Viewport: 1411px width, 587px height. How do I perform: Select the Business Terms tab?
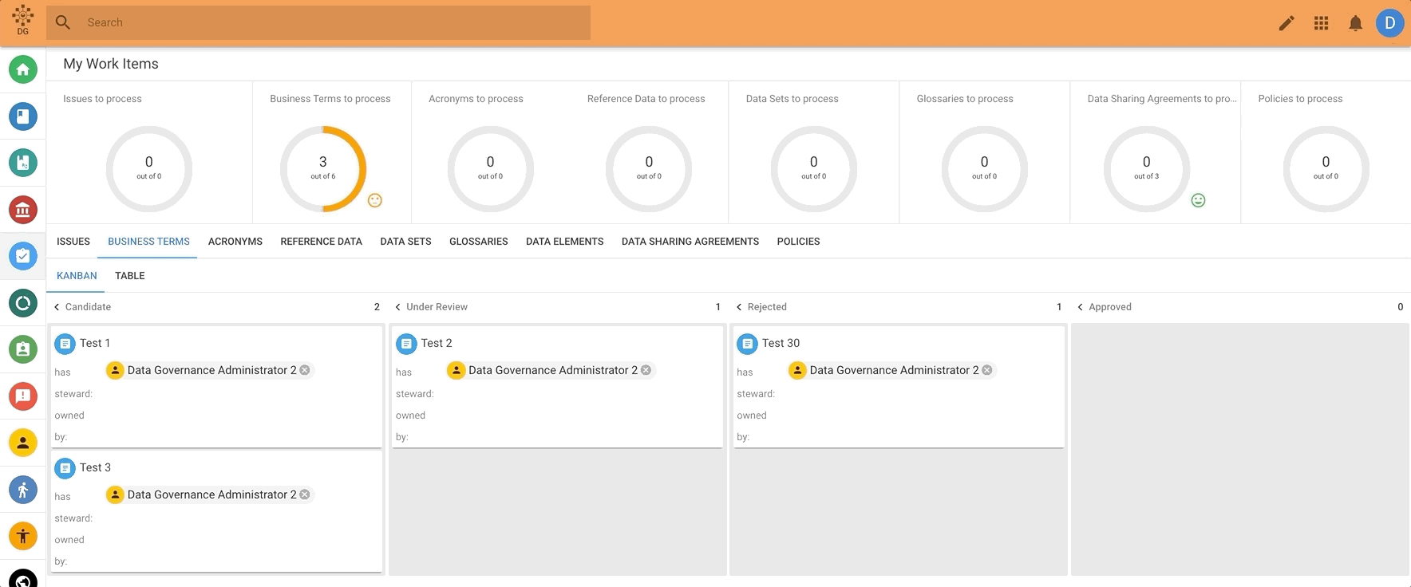pos(148,242)
